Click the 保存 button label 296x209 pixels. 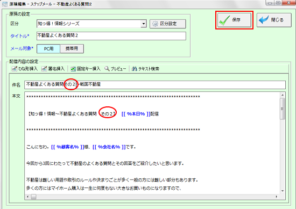[236, 20]
